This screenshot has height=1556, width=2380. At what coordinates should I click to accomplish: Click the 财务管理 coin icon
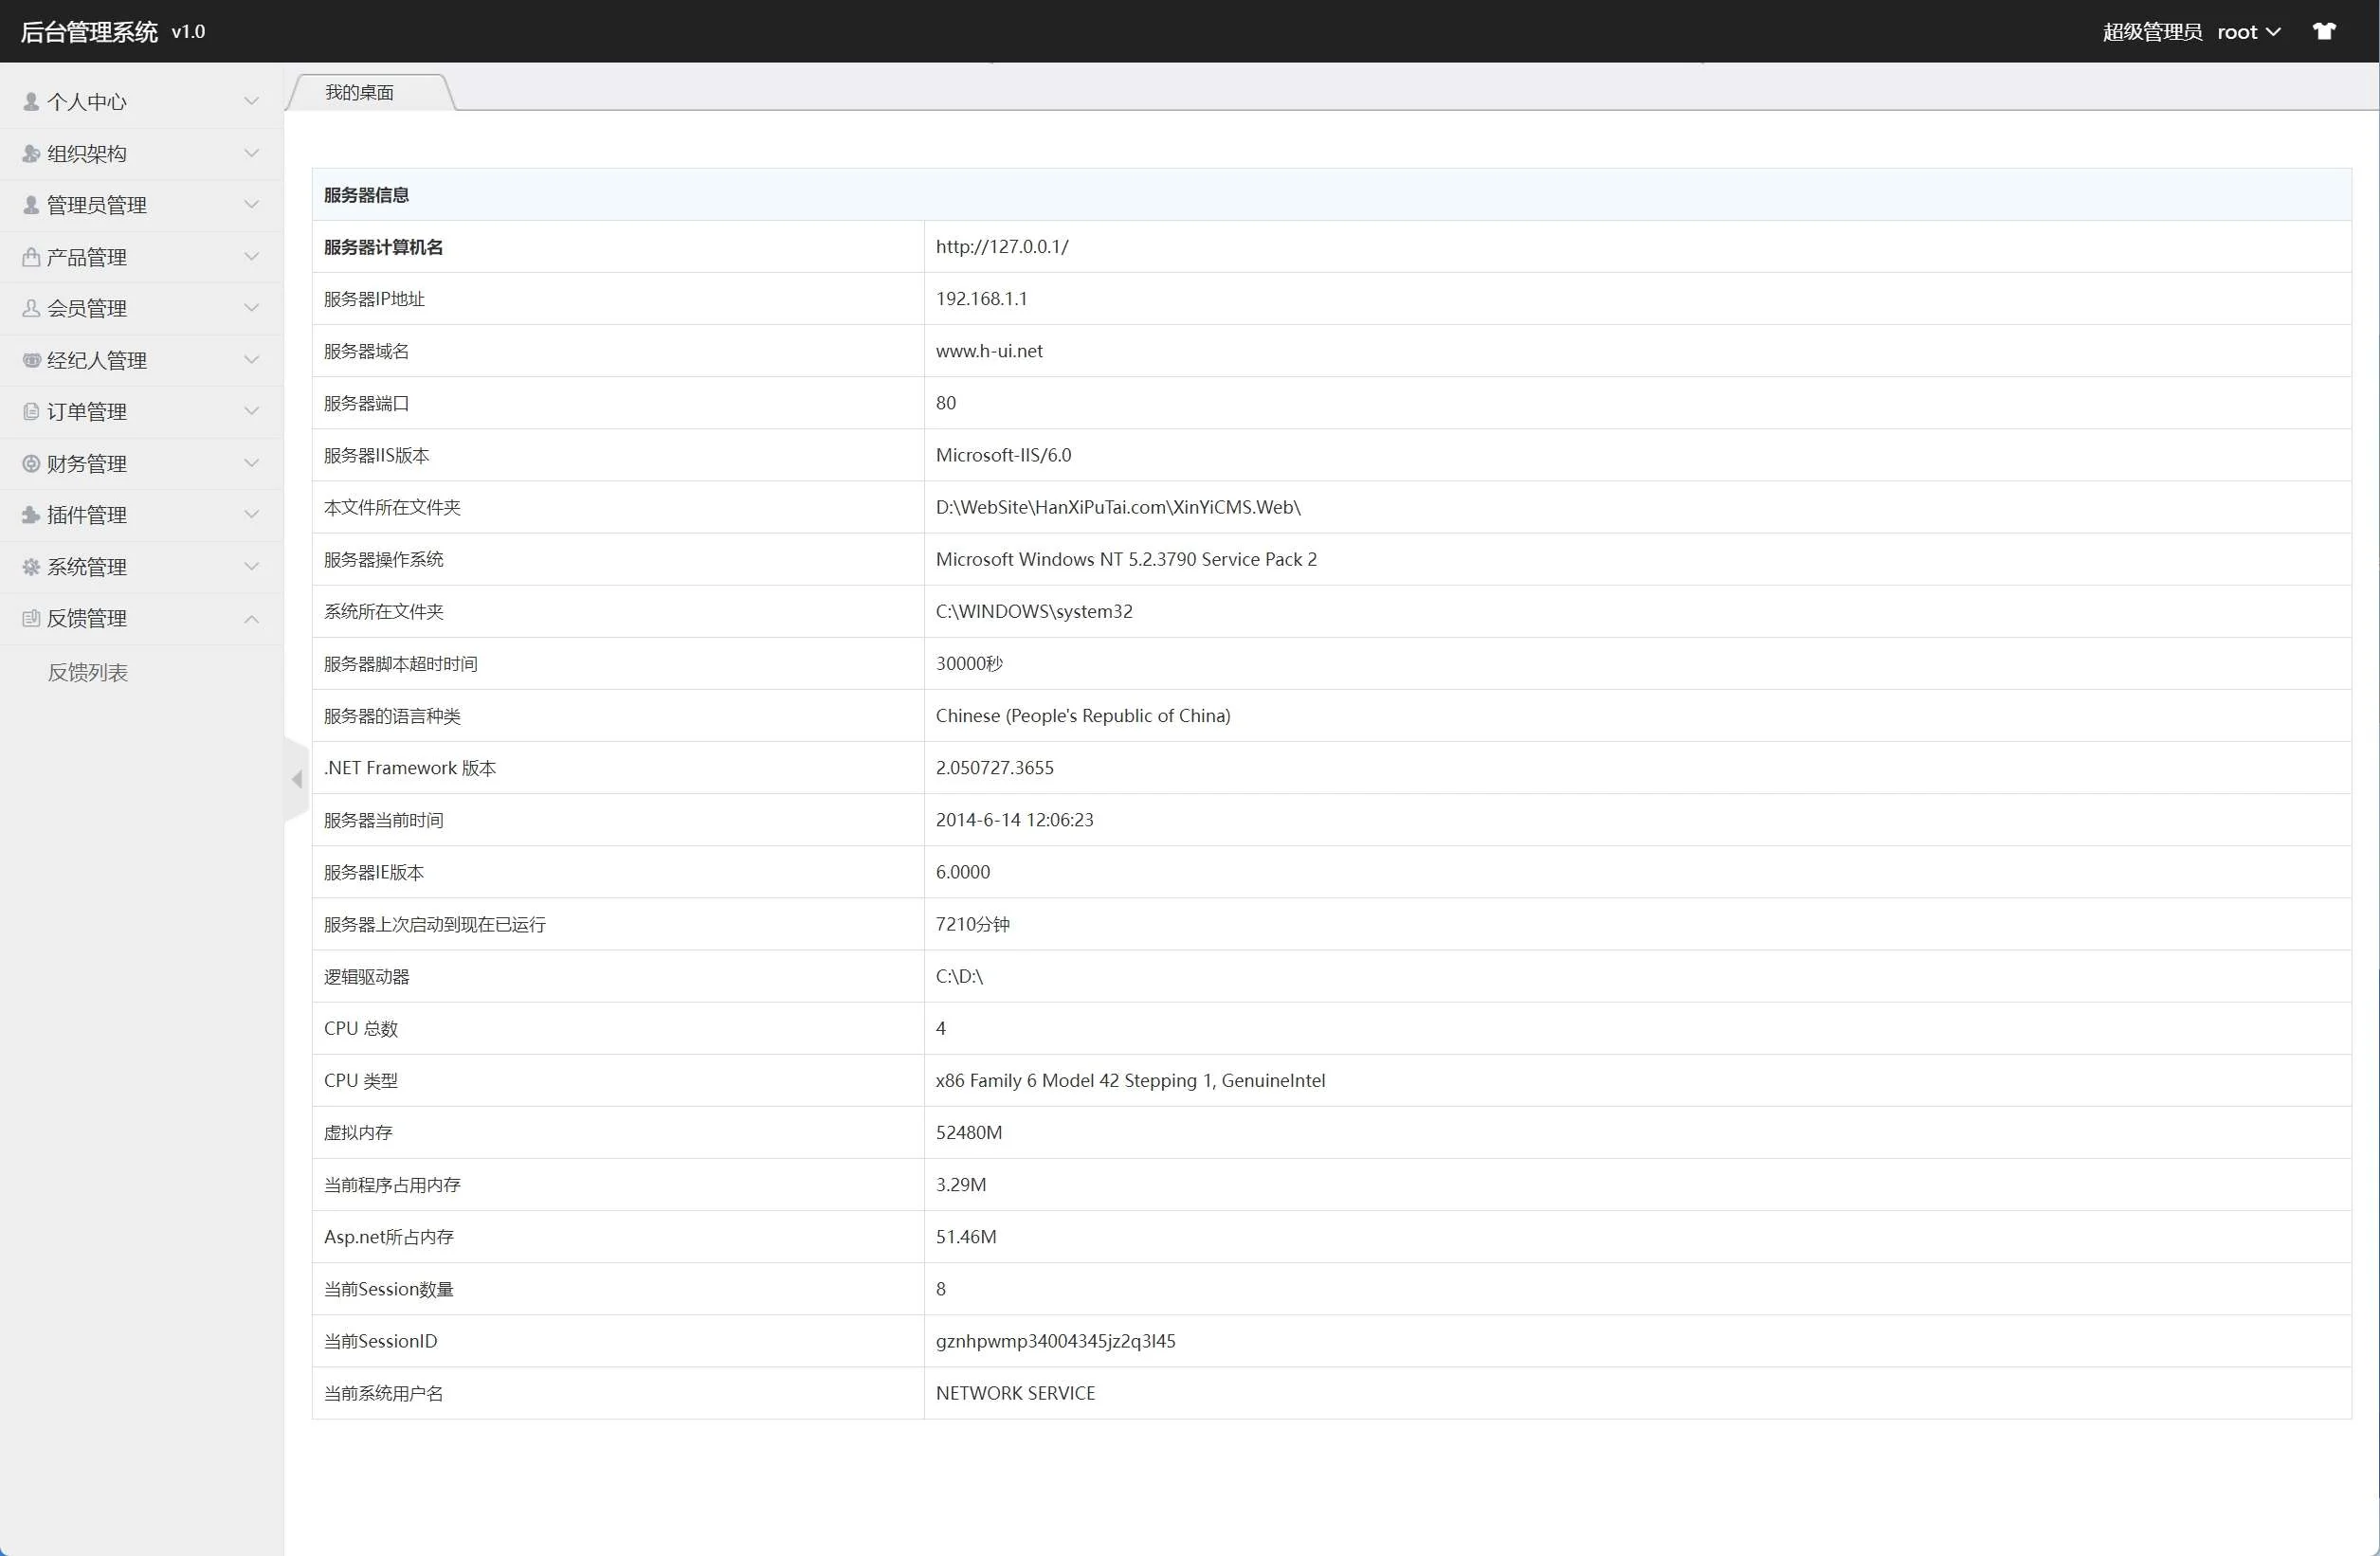pyautogui.click(x=31, y=464)
